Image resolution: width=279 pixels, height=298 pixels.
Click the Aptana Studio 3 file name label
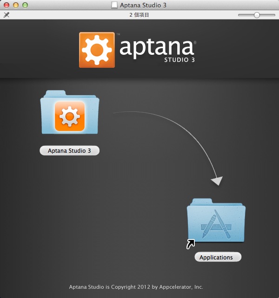pyautogui.click(x=69, y=150)
